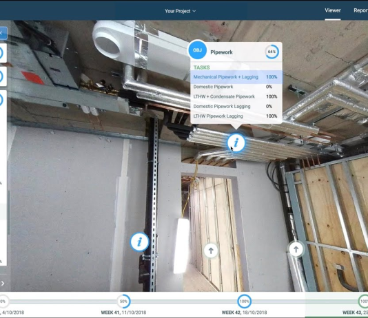Collapse the side panel with the top-left blue button
368x318 pixels.
click(x=3, y=33)
